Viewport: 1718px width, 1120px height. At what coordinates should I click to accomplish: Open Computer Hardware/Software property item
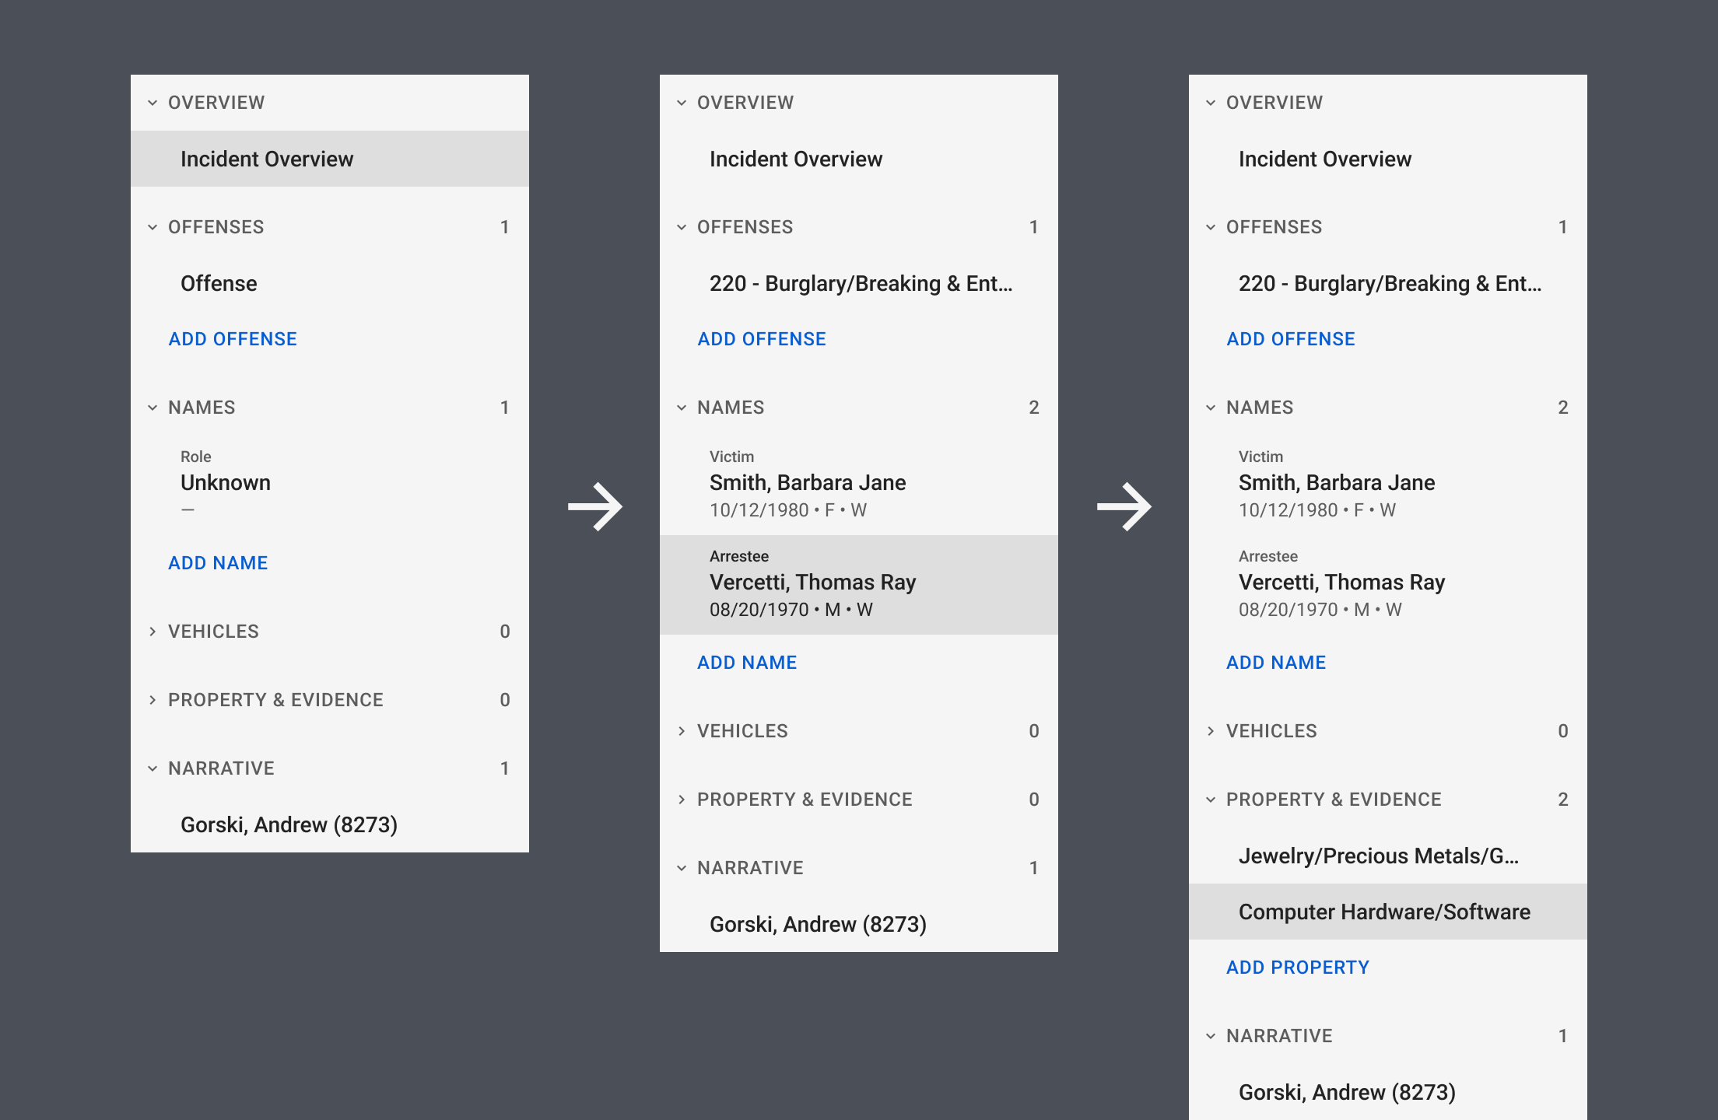[1388, 912]
